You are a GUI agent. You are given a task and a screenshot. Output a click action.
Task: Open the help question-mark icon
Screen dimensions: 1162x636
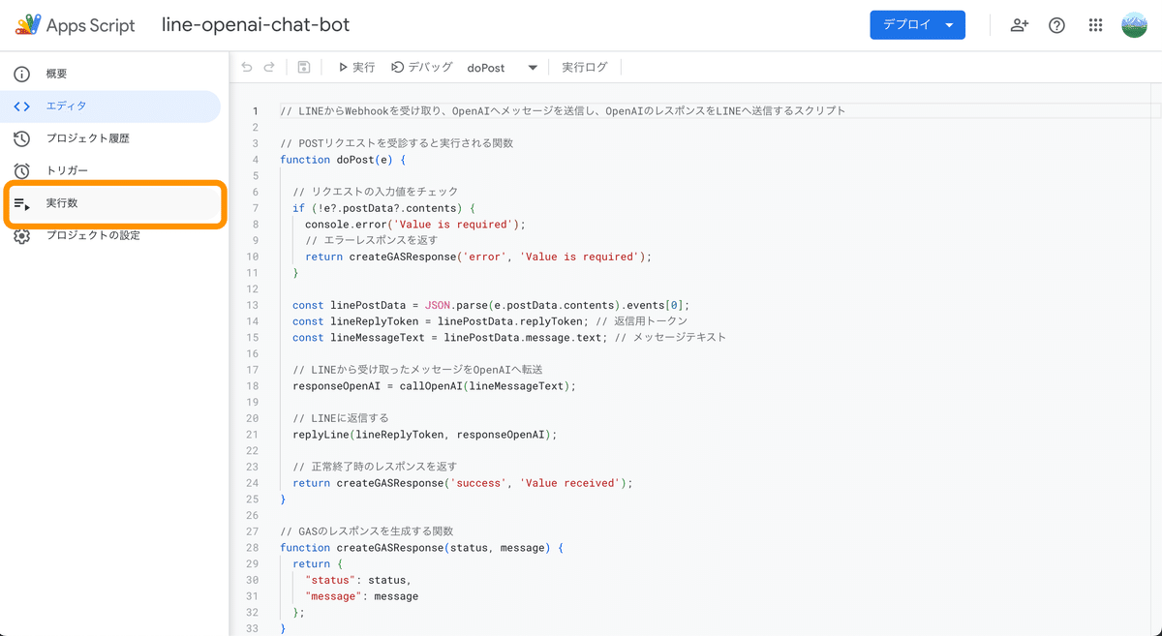point(1057,26)
